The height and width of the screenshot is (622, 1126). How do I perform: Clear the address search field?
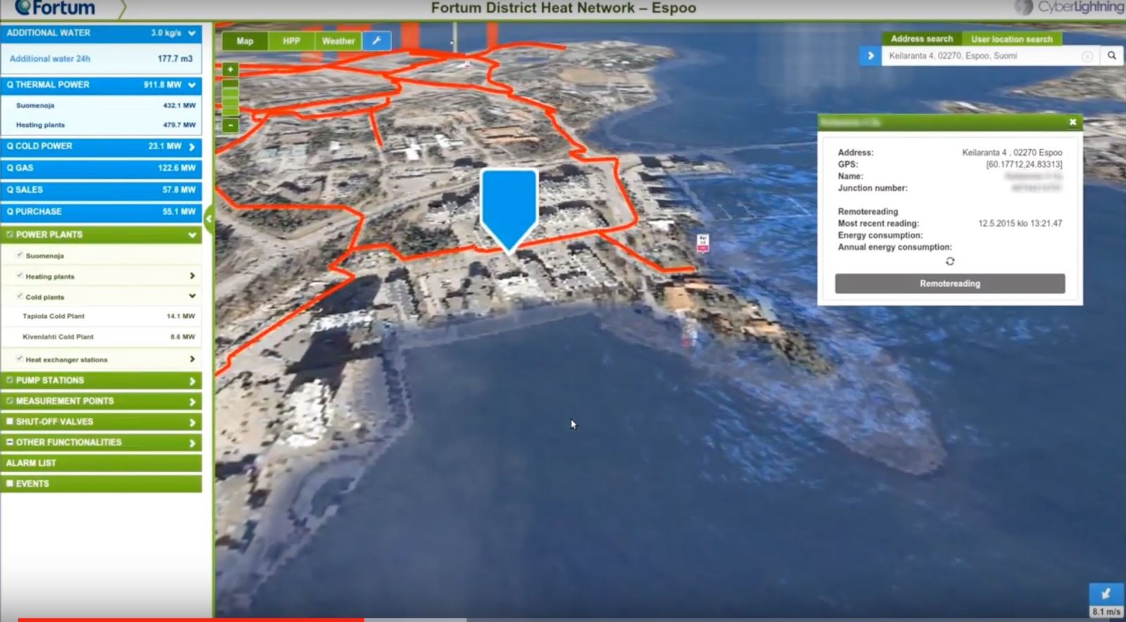pyautogui.click(x=1087, y=56)
